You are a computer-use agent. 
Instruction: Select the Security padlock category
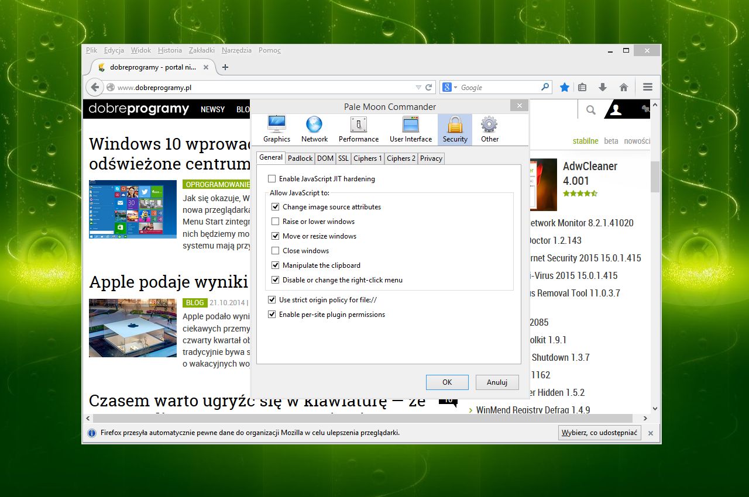coord(455,129)
